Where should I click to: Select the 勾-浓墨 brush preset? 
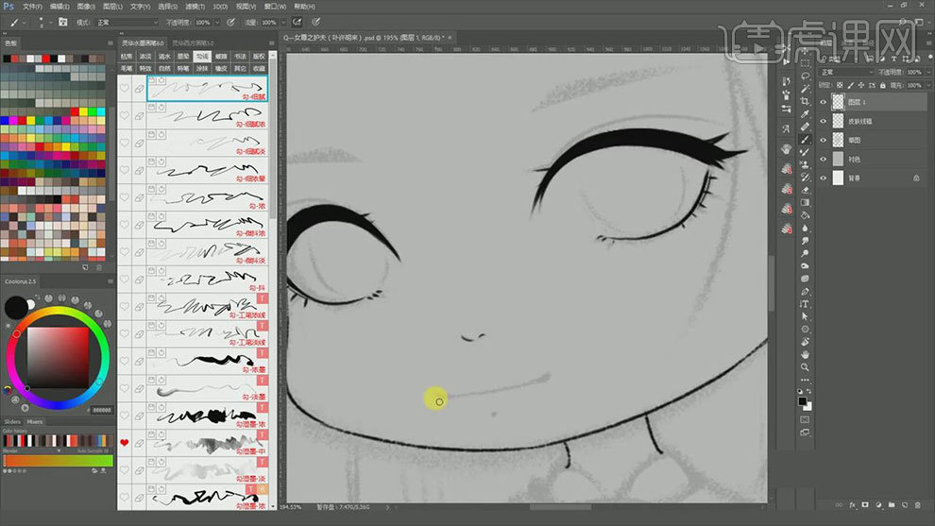[x=207, y=361]
